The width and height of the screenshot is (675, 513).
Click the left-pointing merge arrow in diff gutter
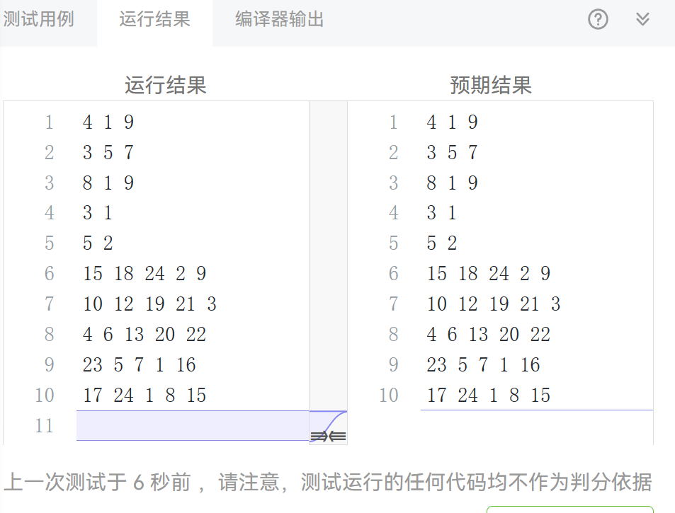pos(338,437)
